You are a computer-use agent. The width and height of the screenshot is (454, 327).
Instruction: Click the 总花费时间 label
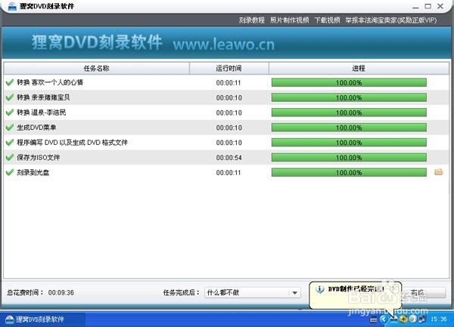25,292
